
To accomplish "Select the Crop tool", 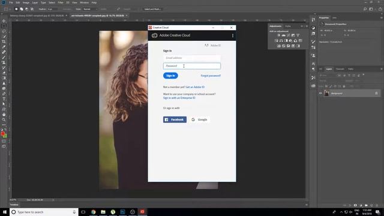I will coord(4,41).
